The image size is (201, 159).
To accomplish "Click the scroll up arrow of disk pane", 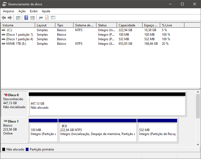I will coord(198,92).
